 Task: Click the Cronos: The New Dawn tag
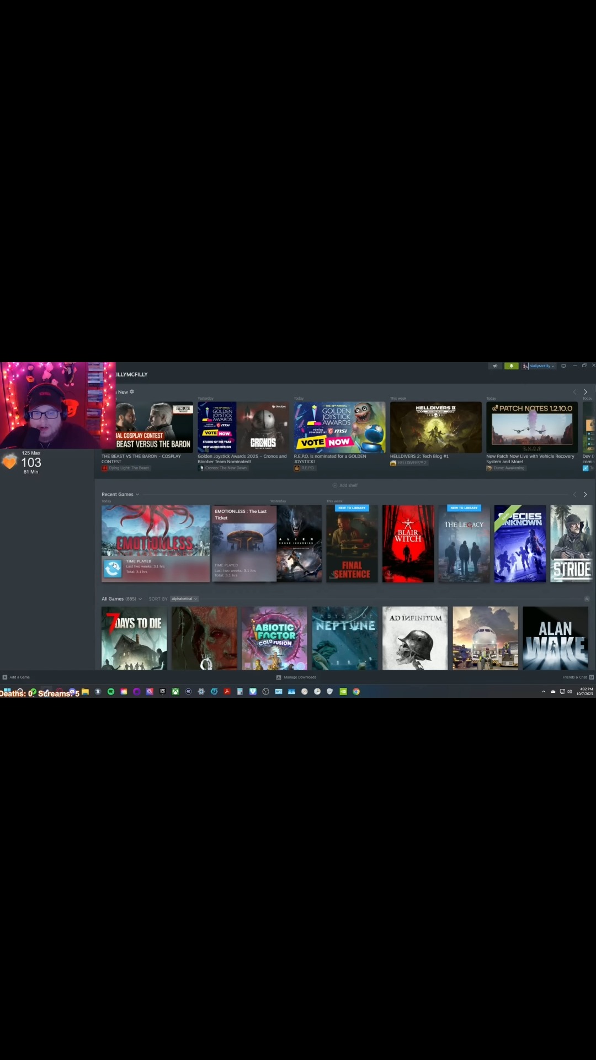(222, 468)
